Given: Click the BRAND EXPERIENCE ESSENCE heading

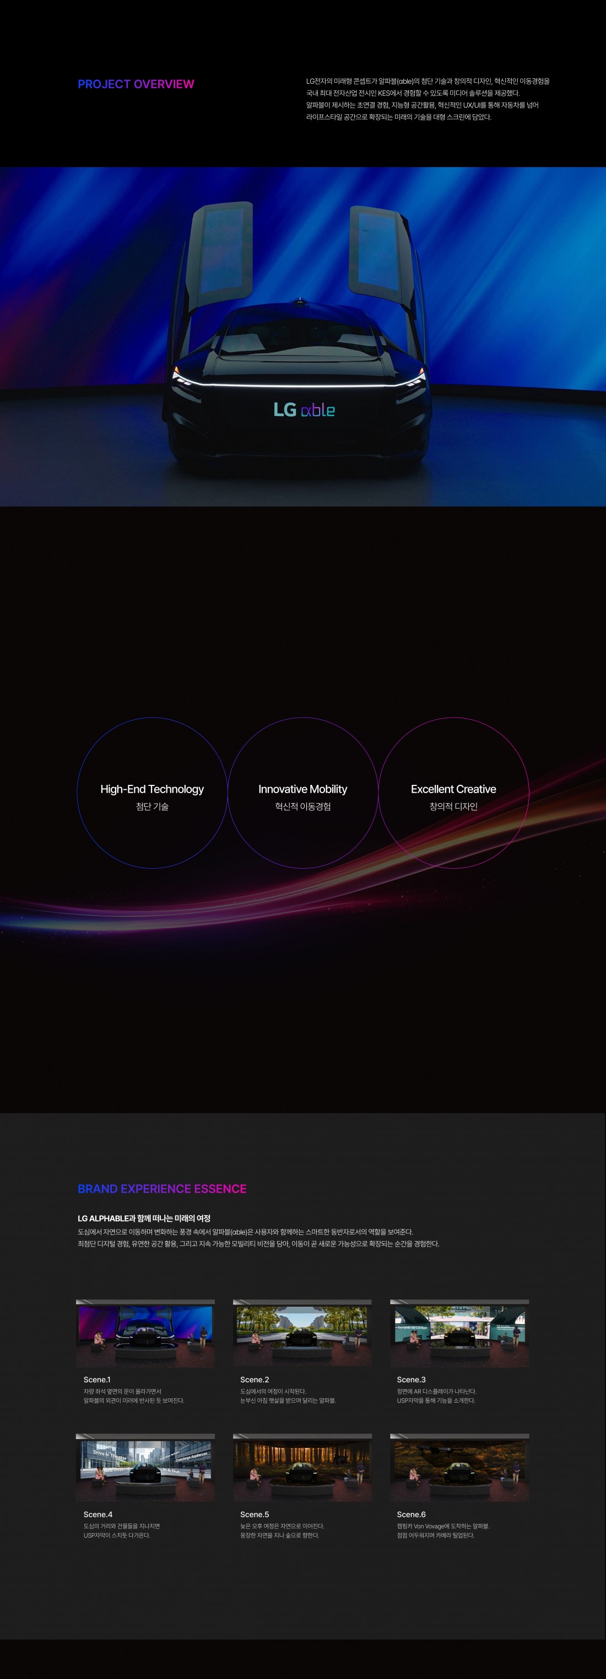Looking at the screenshot, I should tap(162, 1188).
